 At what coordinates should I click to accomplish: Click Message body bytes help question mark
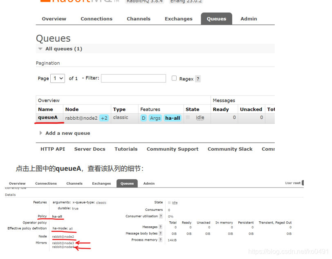coord(161,233)
